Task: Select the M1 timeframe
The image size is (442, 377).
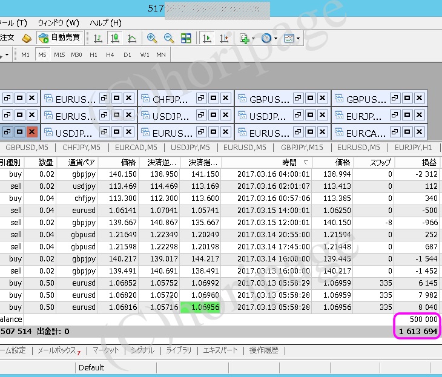Action: 25,54
